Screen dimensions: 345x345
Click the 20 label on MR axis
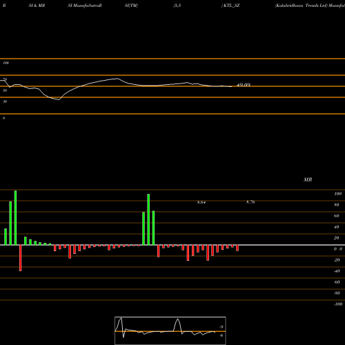coord(337,238)
